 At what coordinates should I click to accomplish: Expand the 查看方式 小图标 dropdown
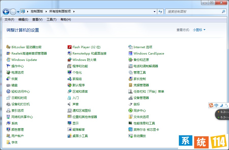pyautogui.click(x=199, y=30)
